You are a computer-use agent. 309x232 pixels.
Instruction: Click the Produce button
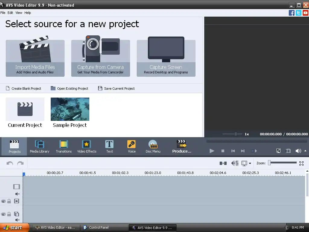181,147
